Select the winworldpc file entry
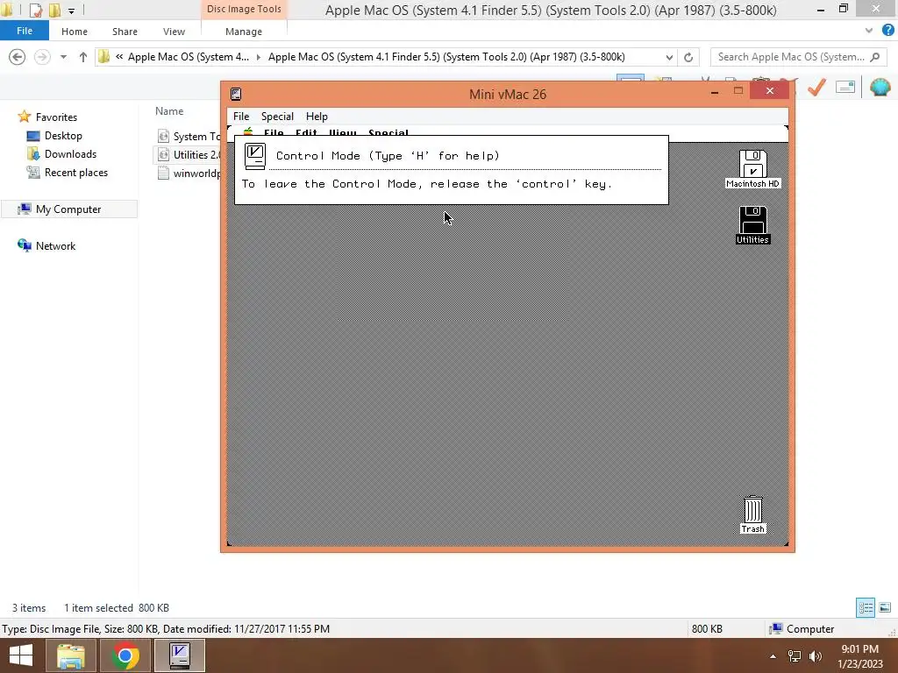This screenshot has width=898, height=673. [189, 173]
